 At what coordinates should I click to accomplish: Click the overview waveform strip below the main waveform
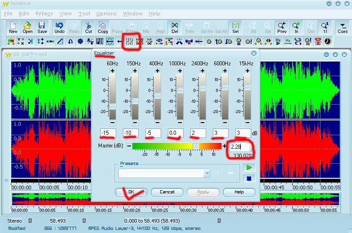[x=176, y=199]
